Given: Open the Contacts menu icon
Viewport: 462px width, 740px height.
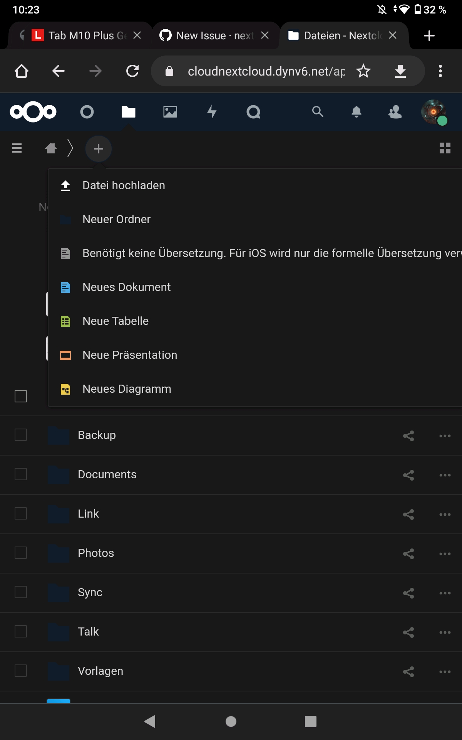Looking at the screenshot, I should point(395,112).
